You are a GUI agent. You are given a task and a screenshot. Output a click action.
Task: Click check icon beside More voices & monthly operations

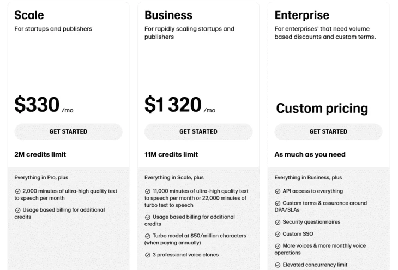(278, 246)
